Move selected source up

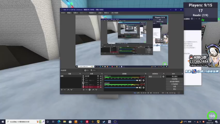click(x=93, y=90)
